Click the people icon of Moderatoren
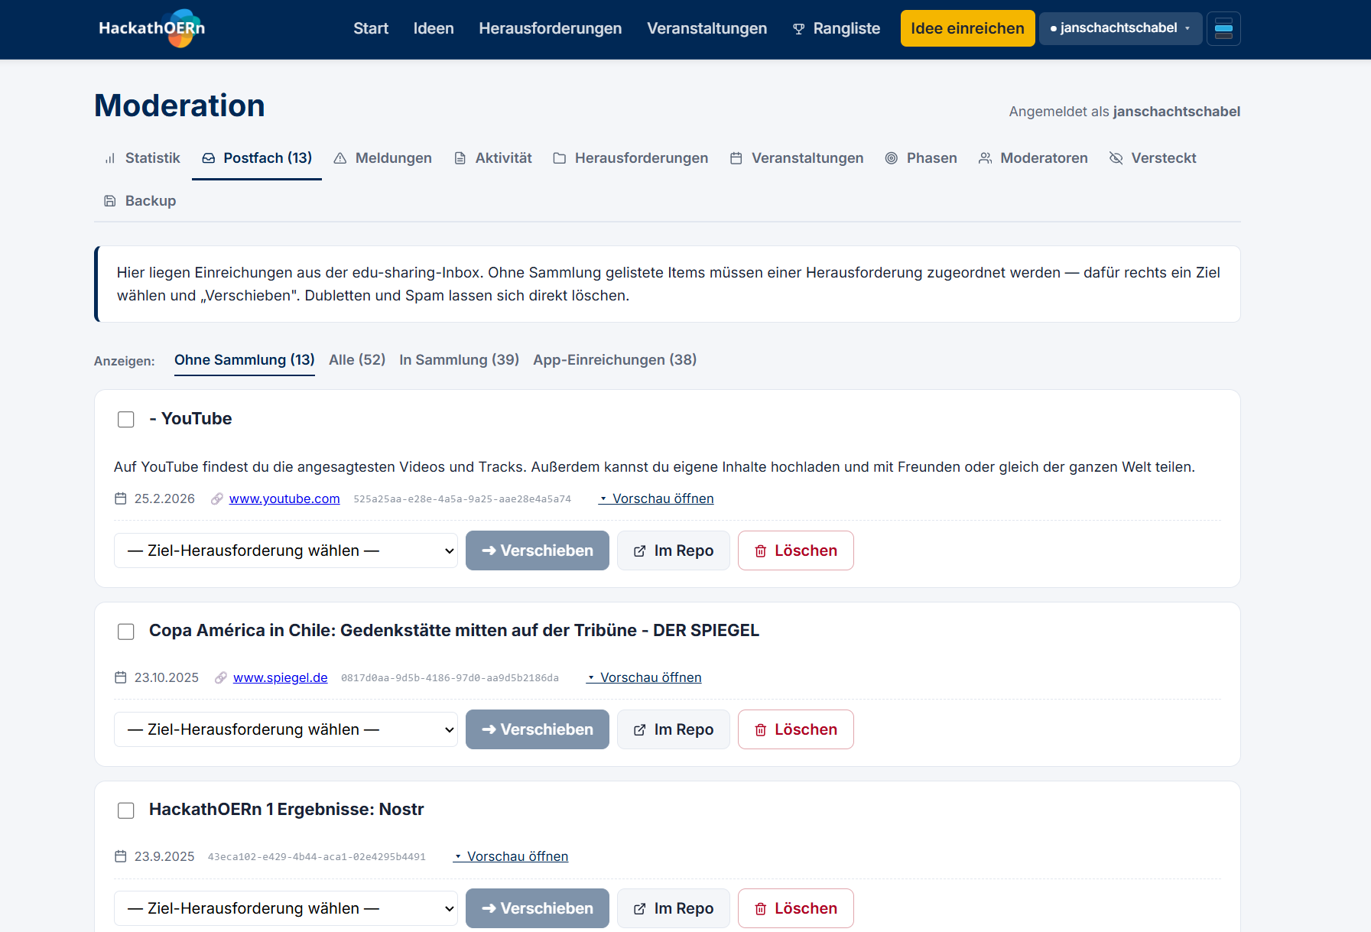Image resolution: width=1371 pixels, height=932 pixels. 986,158
